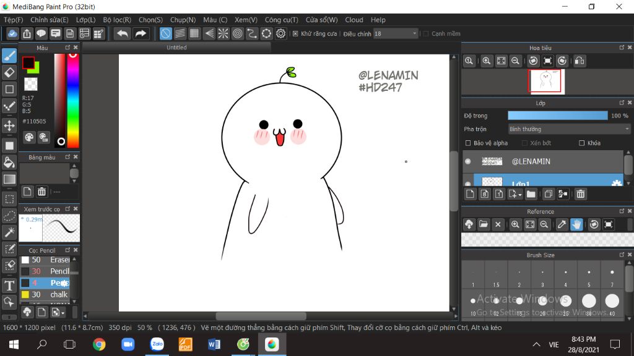Select the Gradient tool
The image size is (634, 356).
[10, 179]
